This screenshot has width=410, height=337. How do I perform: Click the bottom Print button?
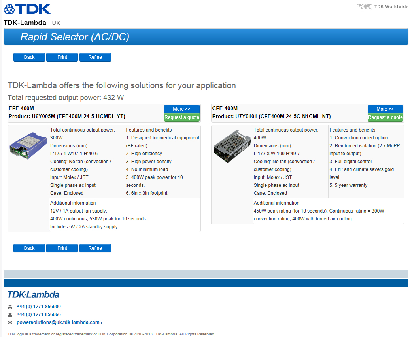(x=62, y=248)
